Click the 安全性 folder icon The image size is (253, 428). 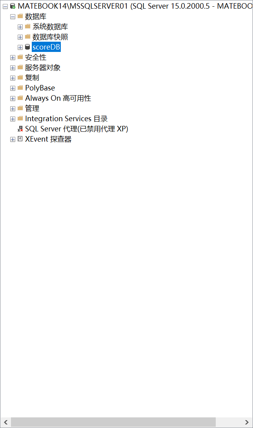tap(20, 57)
